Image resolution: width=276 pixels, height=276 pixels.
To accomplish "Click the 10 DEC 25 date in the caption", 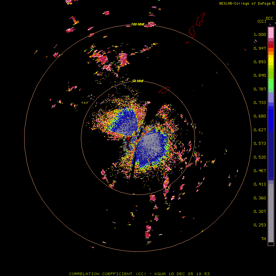I will (181, 274).
